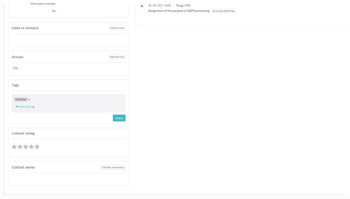Give the contact three stars

26,147
